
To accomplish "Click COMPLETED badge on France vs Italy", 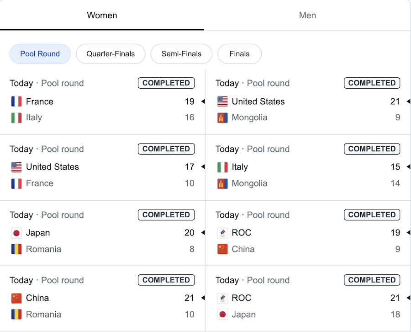I will [166, 83].
